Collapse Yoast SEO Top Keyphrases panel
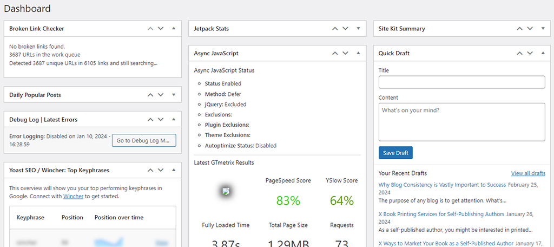This screenshot has width=554, height=247. coord(174,170)
